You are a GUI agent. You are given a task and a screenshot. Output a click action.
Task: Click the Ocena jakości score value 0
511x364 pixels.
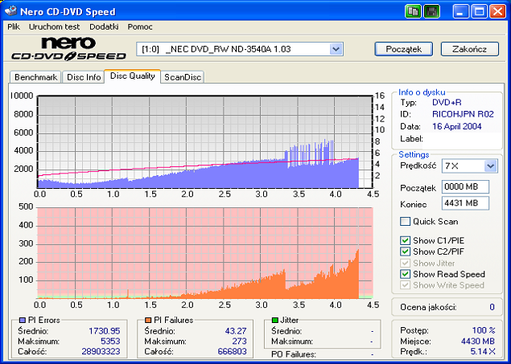pos(492,307)
